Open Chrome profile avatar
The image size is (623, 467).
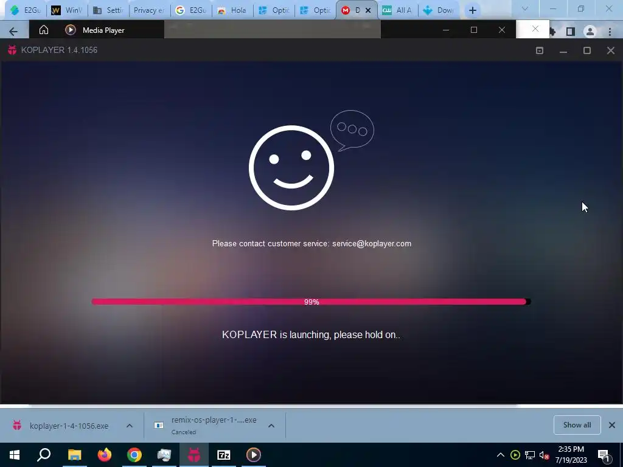(590, 32)
